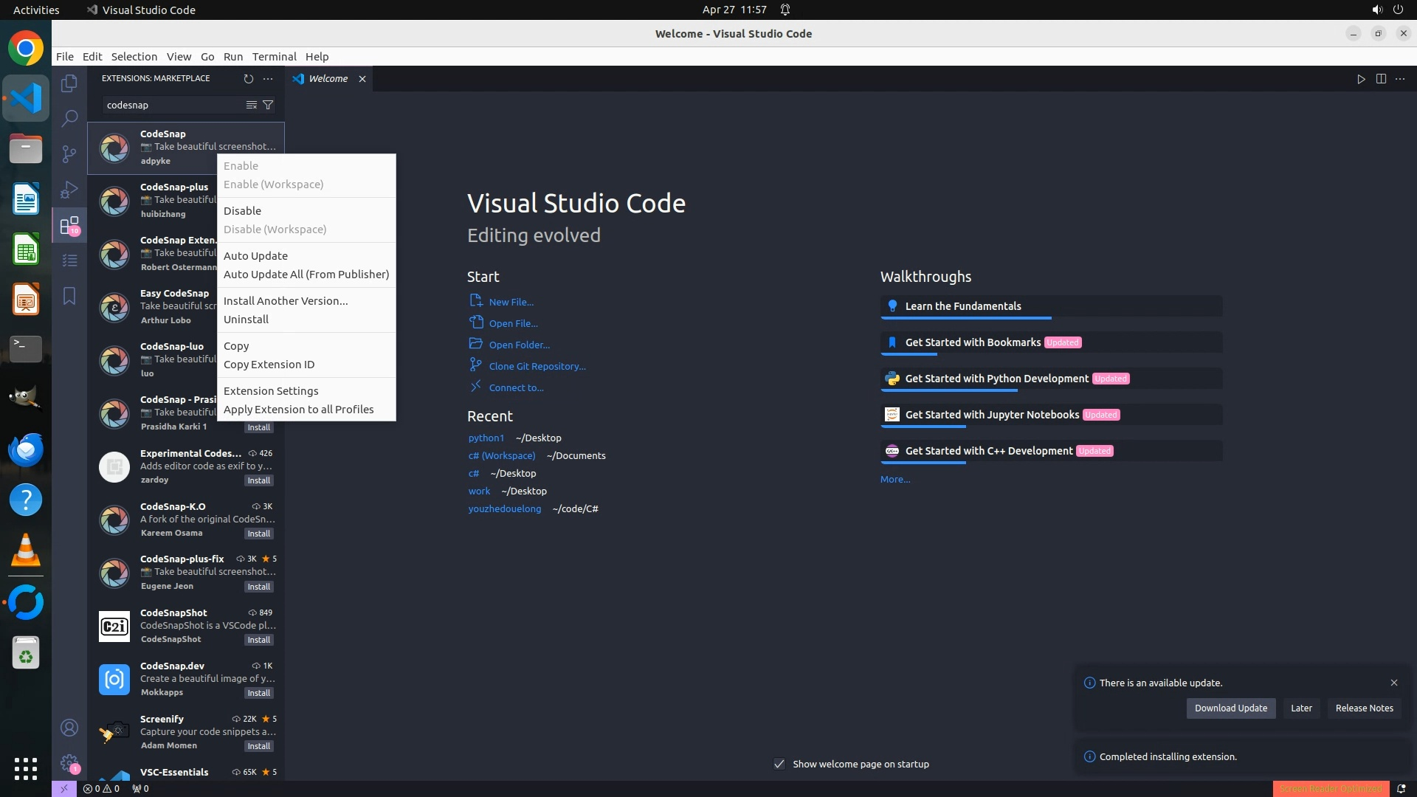Open the Run and Debug view icon

(x=69, y=190)
